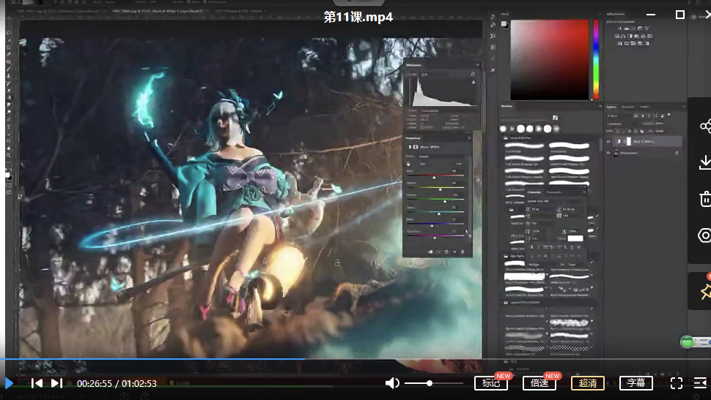711x400 pixels.
Task: Click the player volume slider knob
Action: click(430, 383)
